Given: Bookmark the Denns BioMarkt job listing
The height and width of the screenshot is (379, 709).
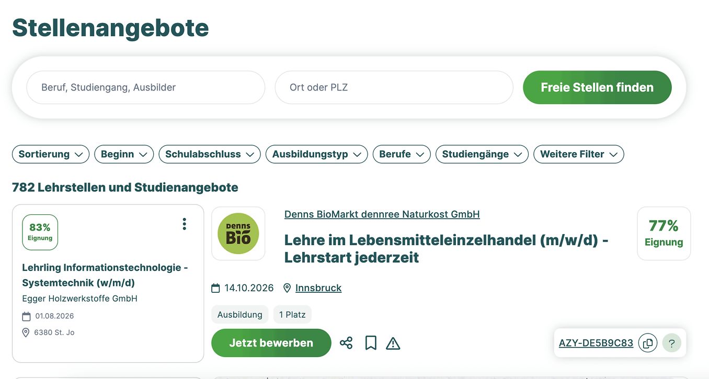Looking at the screenshot, I should [371, 343].
